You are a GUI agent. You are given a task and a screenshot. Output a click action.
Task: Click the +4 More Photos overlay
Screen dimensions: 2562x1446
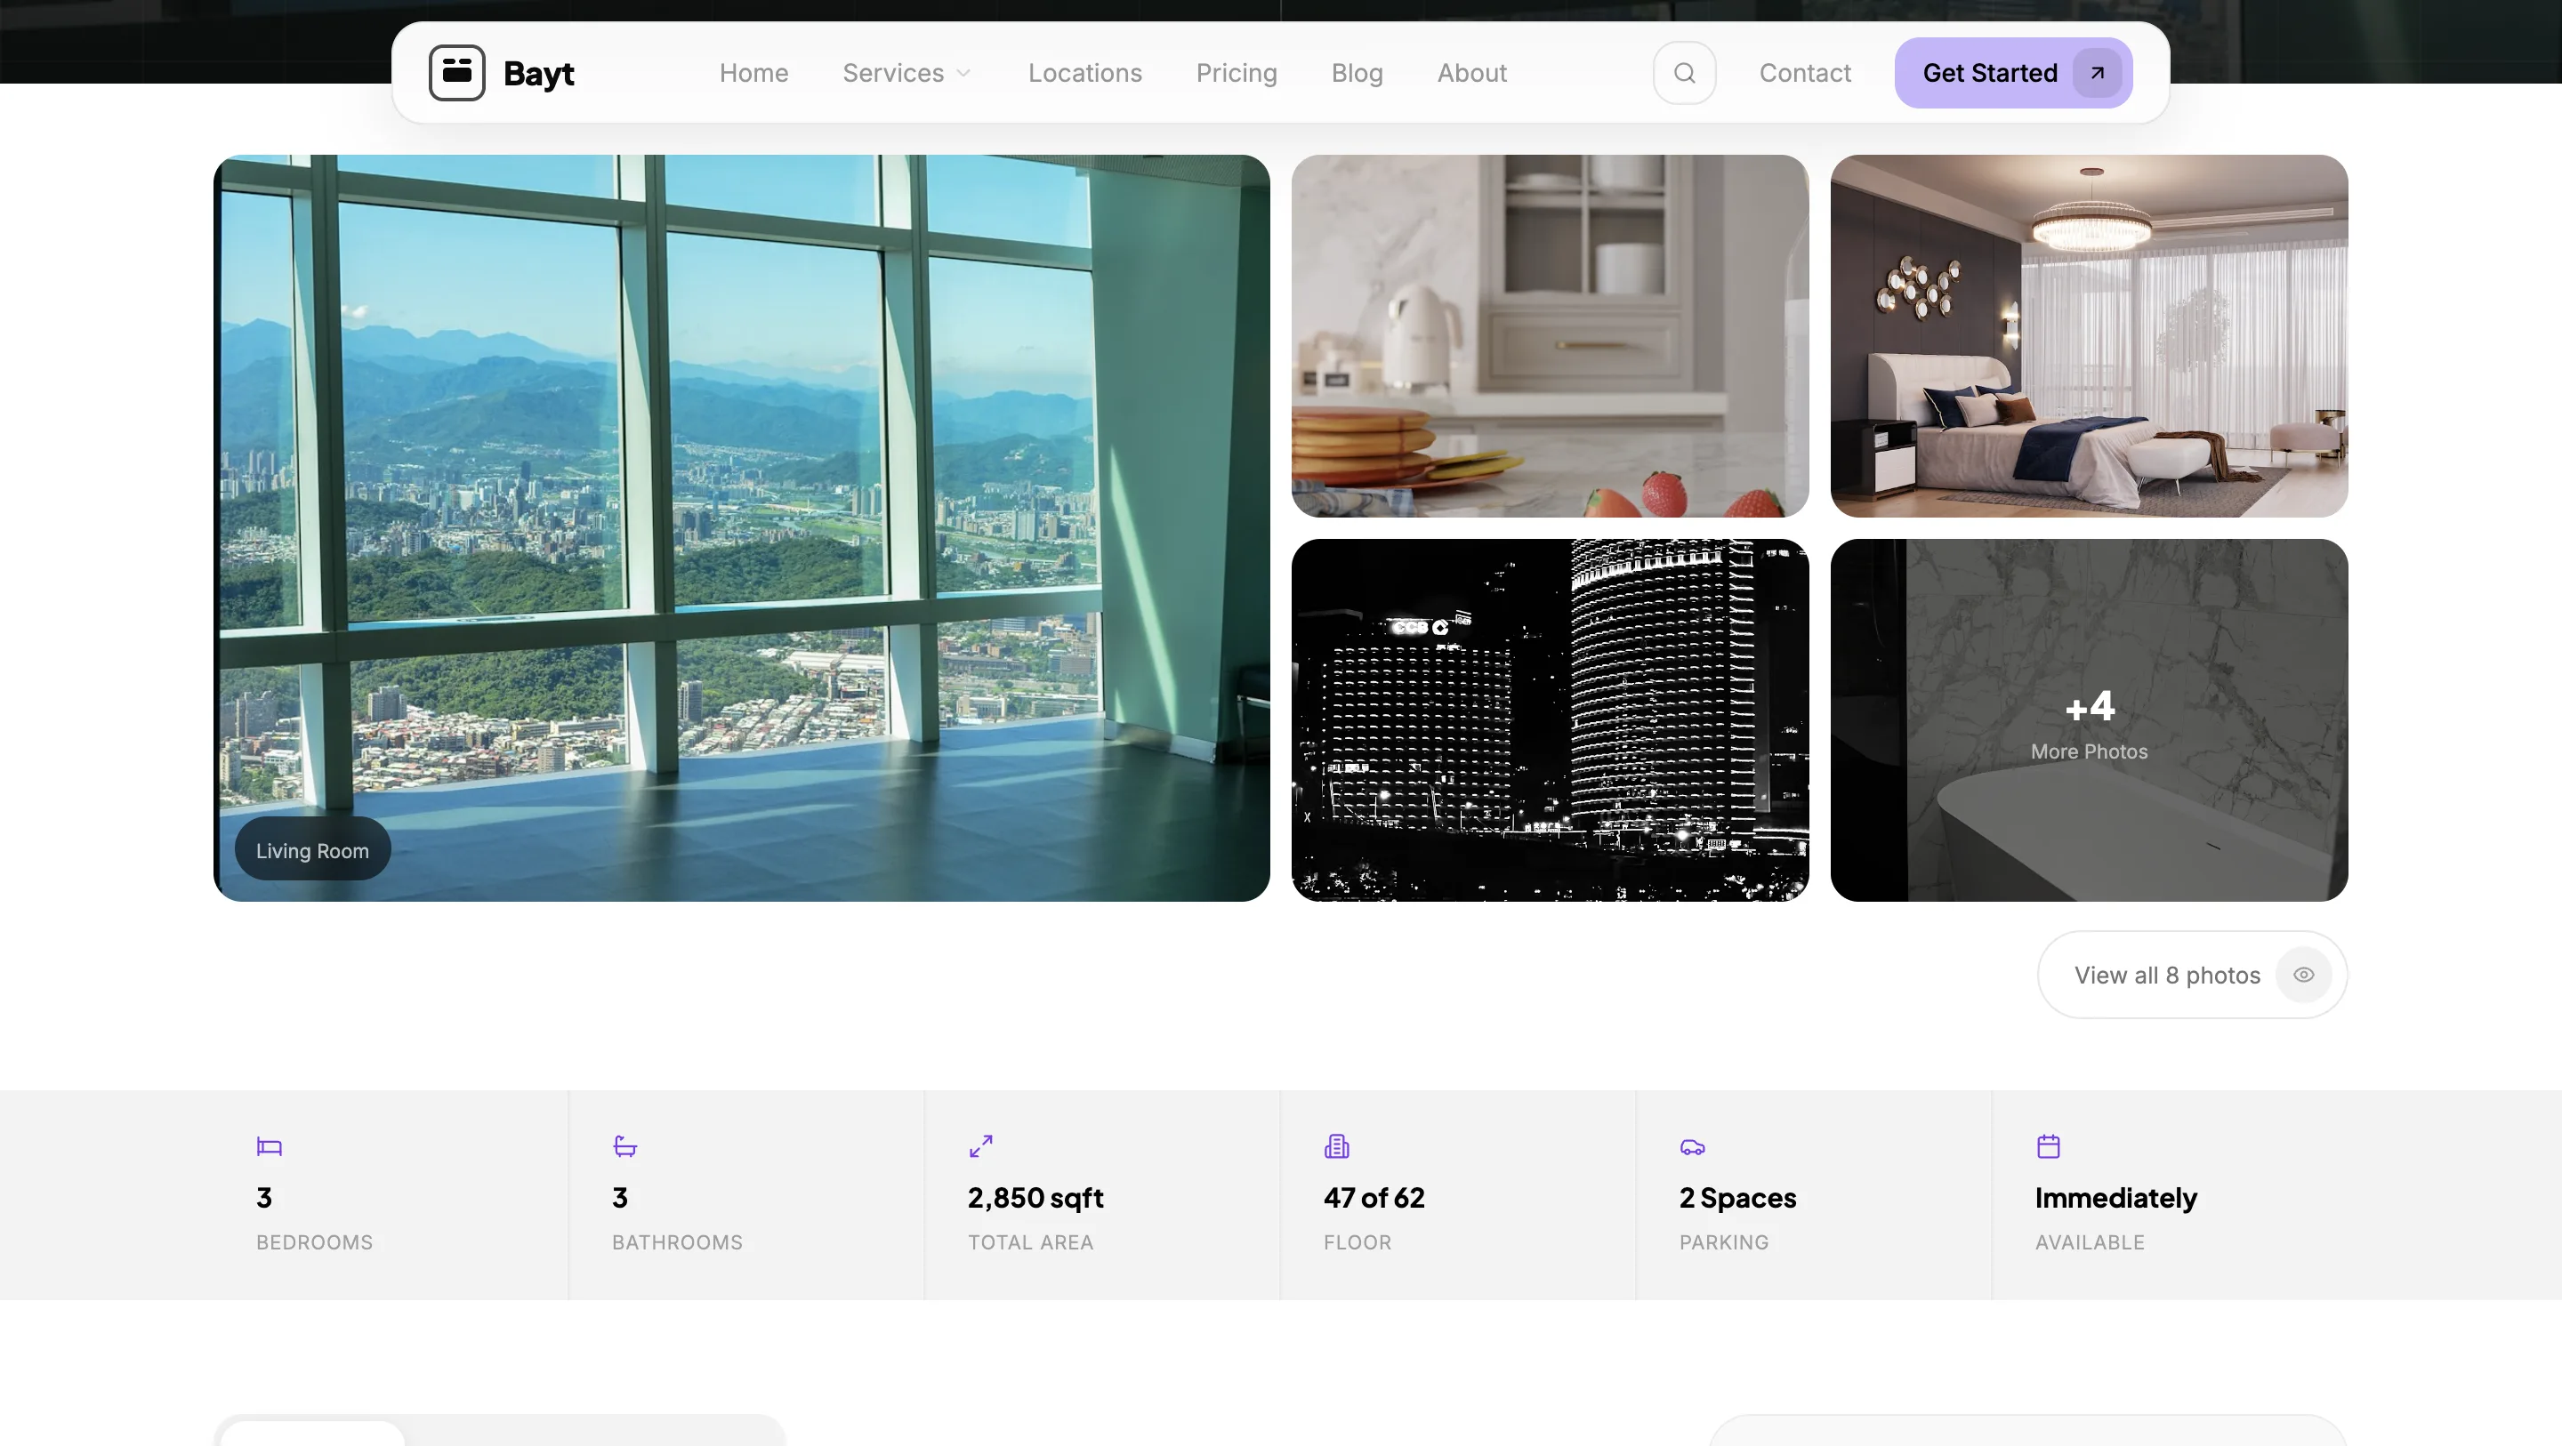(x=2089, y=721)
